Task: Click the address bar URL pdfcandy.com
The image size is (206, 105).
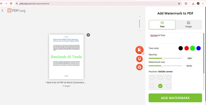Action: (34, 4)
